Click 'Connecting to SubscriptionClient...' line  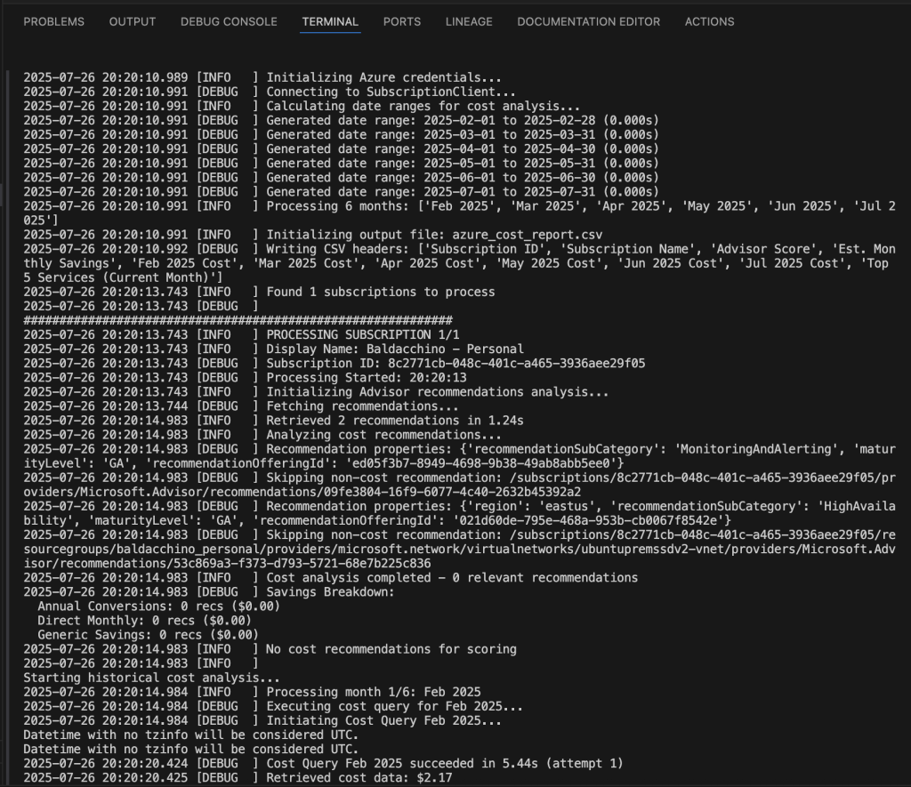(270, 92)
